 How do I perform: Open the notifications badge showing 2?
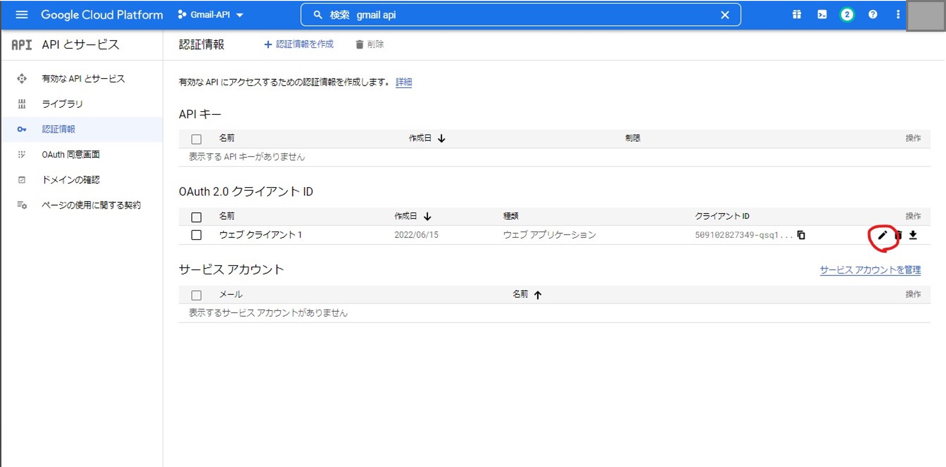847,15
